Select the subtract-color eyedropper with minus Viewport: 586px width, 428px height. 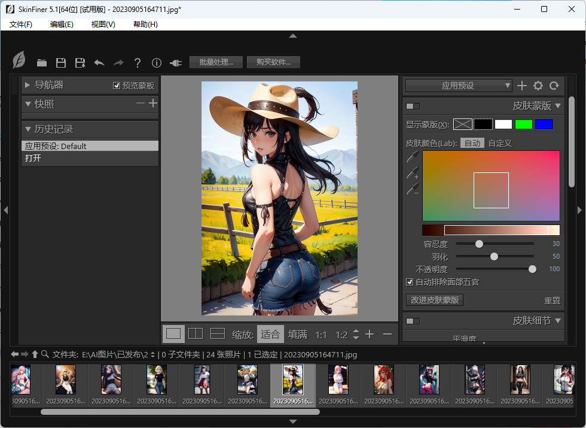413,189
